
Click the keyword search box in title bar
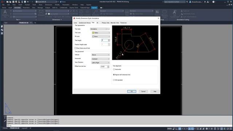click(175, 2)
